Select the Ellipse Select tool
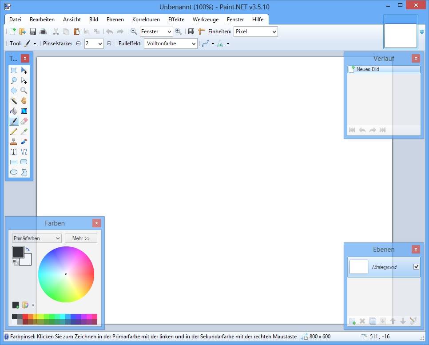The width and height of the screenshot is (429, 345). point(14,91)
